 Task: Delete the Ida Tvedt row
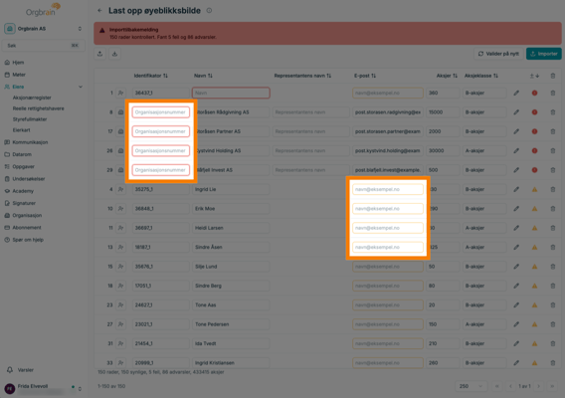click(x=553, y=343)
